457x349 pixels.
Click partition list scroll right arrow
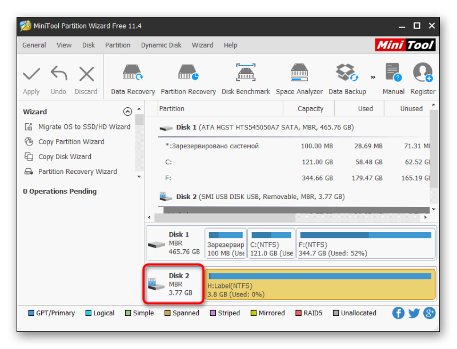click(x=426, y=217)
